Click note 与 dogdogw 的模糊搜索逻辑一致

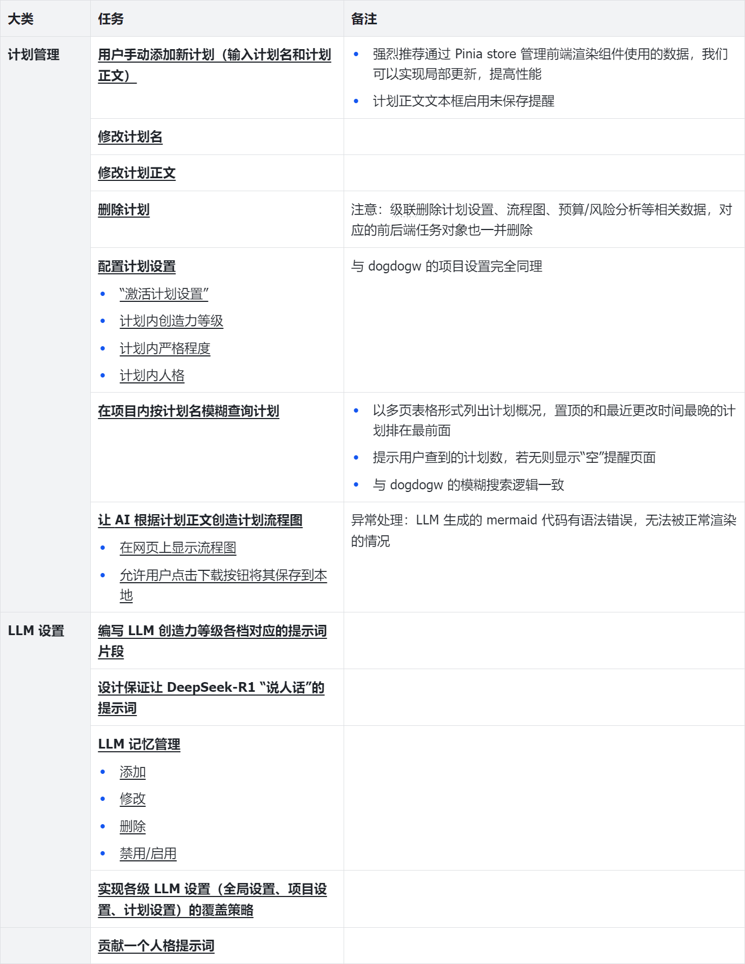[x=468, y=485]
